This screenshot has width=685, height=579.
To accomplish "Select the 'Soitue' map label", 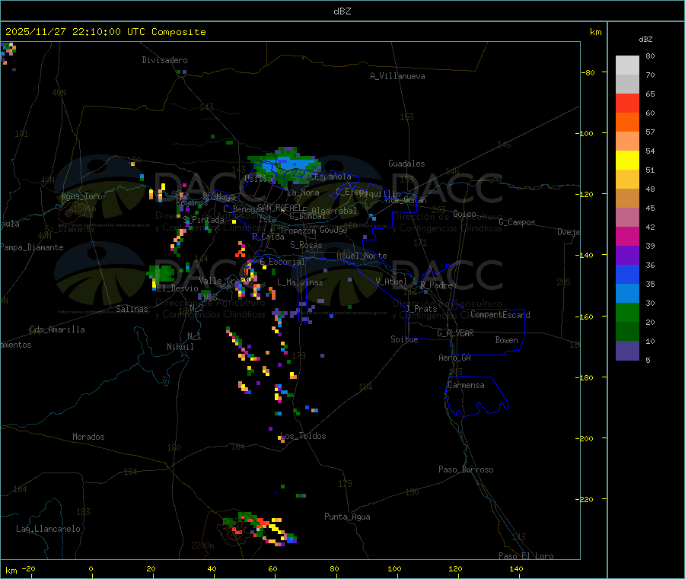I will point(404,339).
